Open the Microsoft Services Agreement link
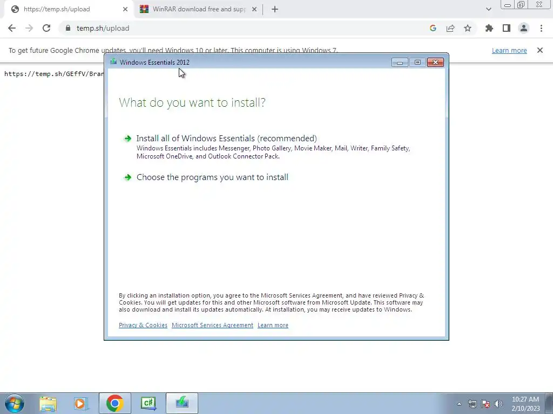The image size is (553, 414). coord(212,325)
